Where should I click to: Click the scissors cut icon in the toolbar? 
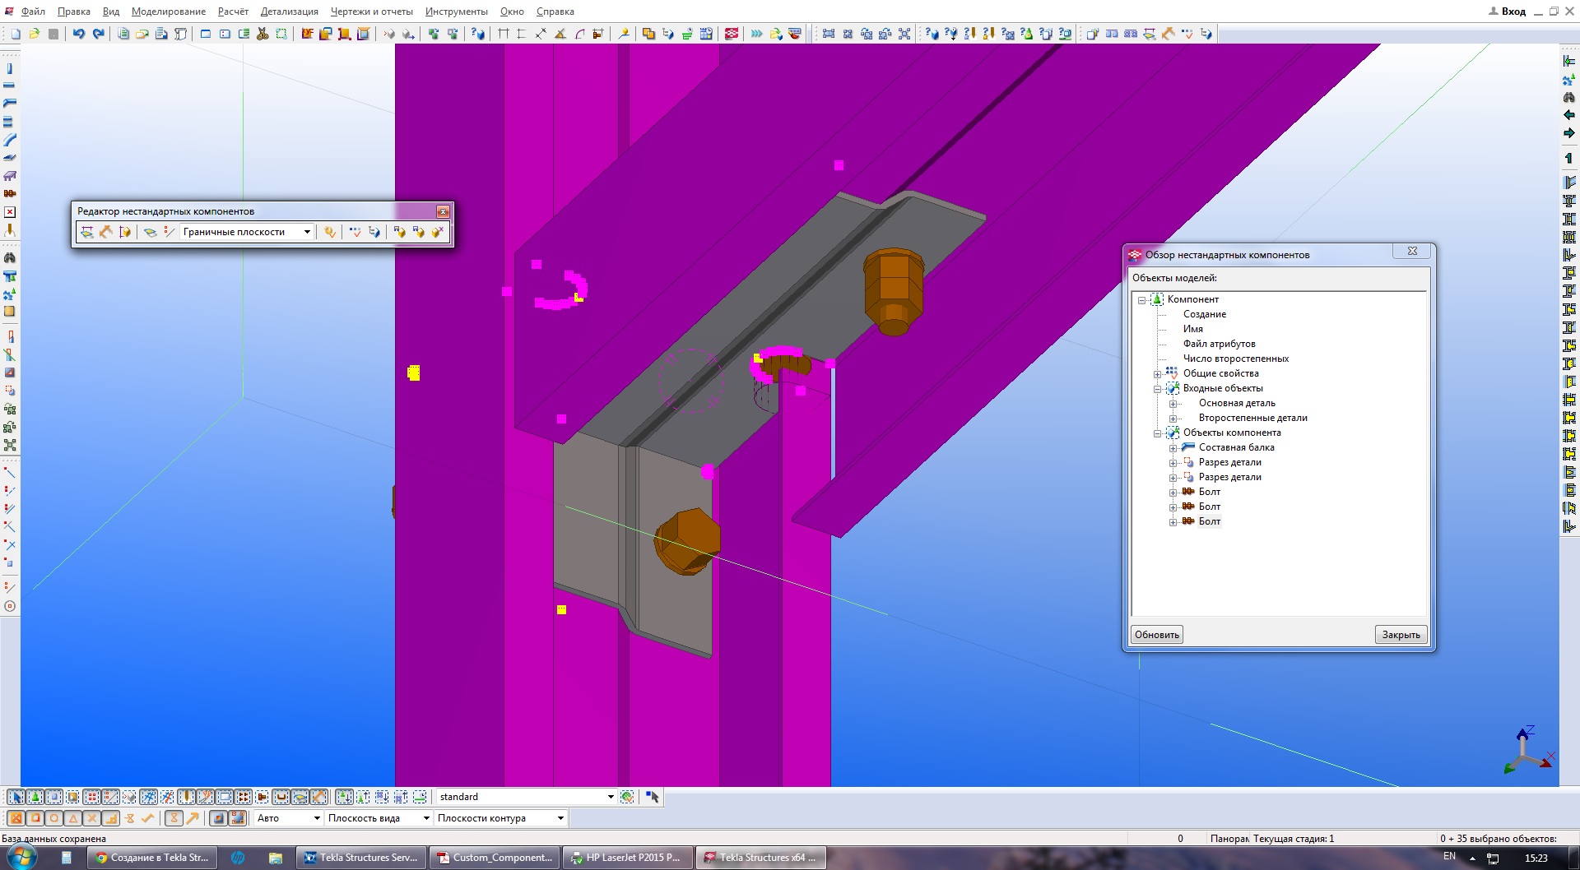pyautogui.click(x=263, y=34)
